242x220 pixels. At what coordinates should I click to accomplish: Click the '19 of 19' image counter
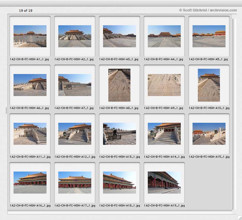click(26, 11)
